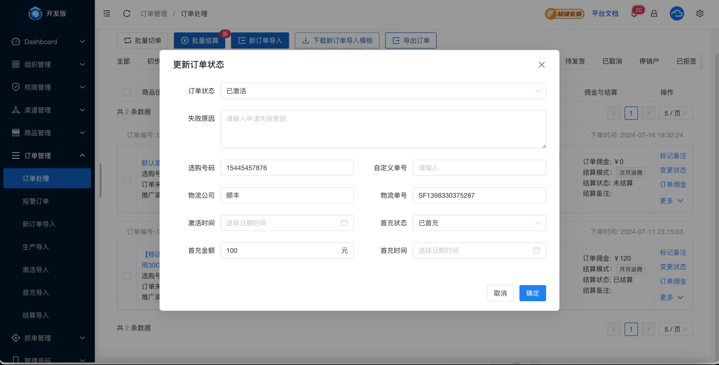Click the sidebar collapse menu icon

[107, 13]
